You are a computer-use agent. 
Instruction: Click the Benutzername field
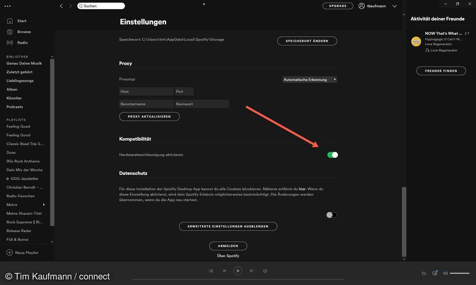146,104
